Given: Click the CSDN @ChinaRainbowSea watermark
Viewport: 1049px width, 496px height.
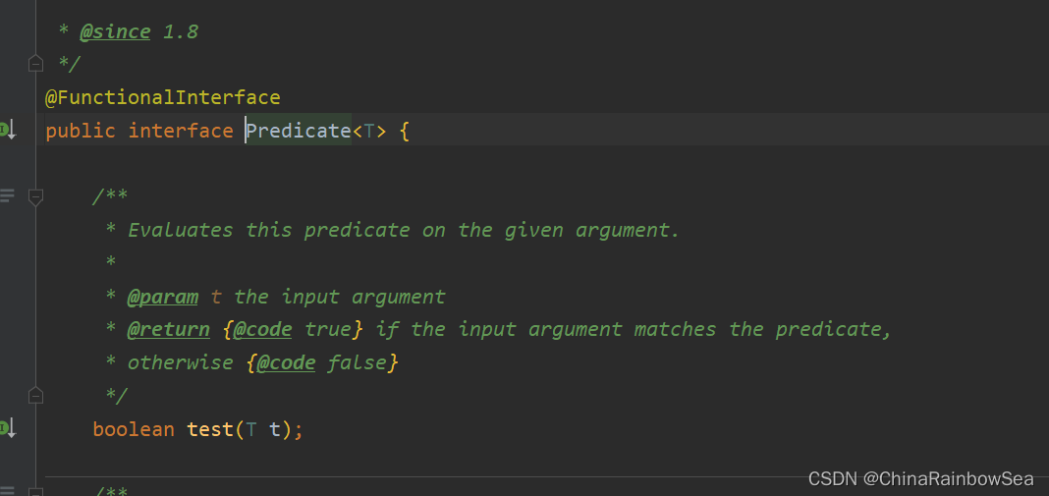Looking at the screenshot, I should coord(920,478).
